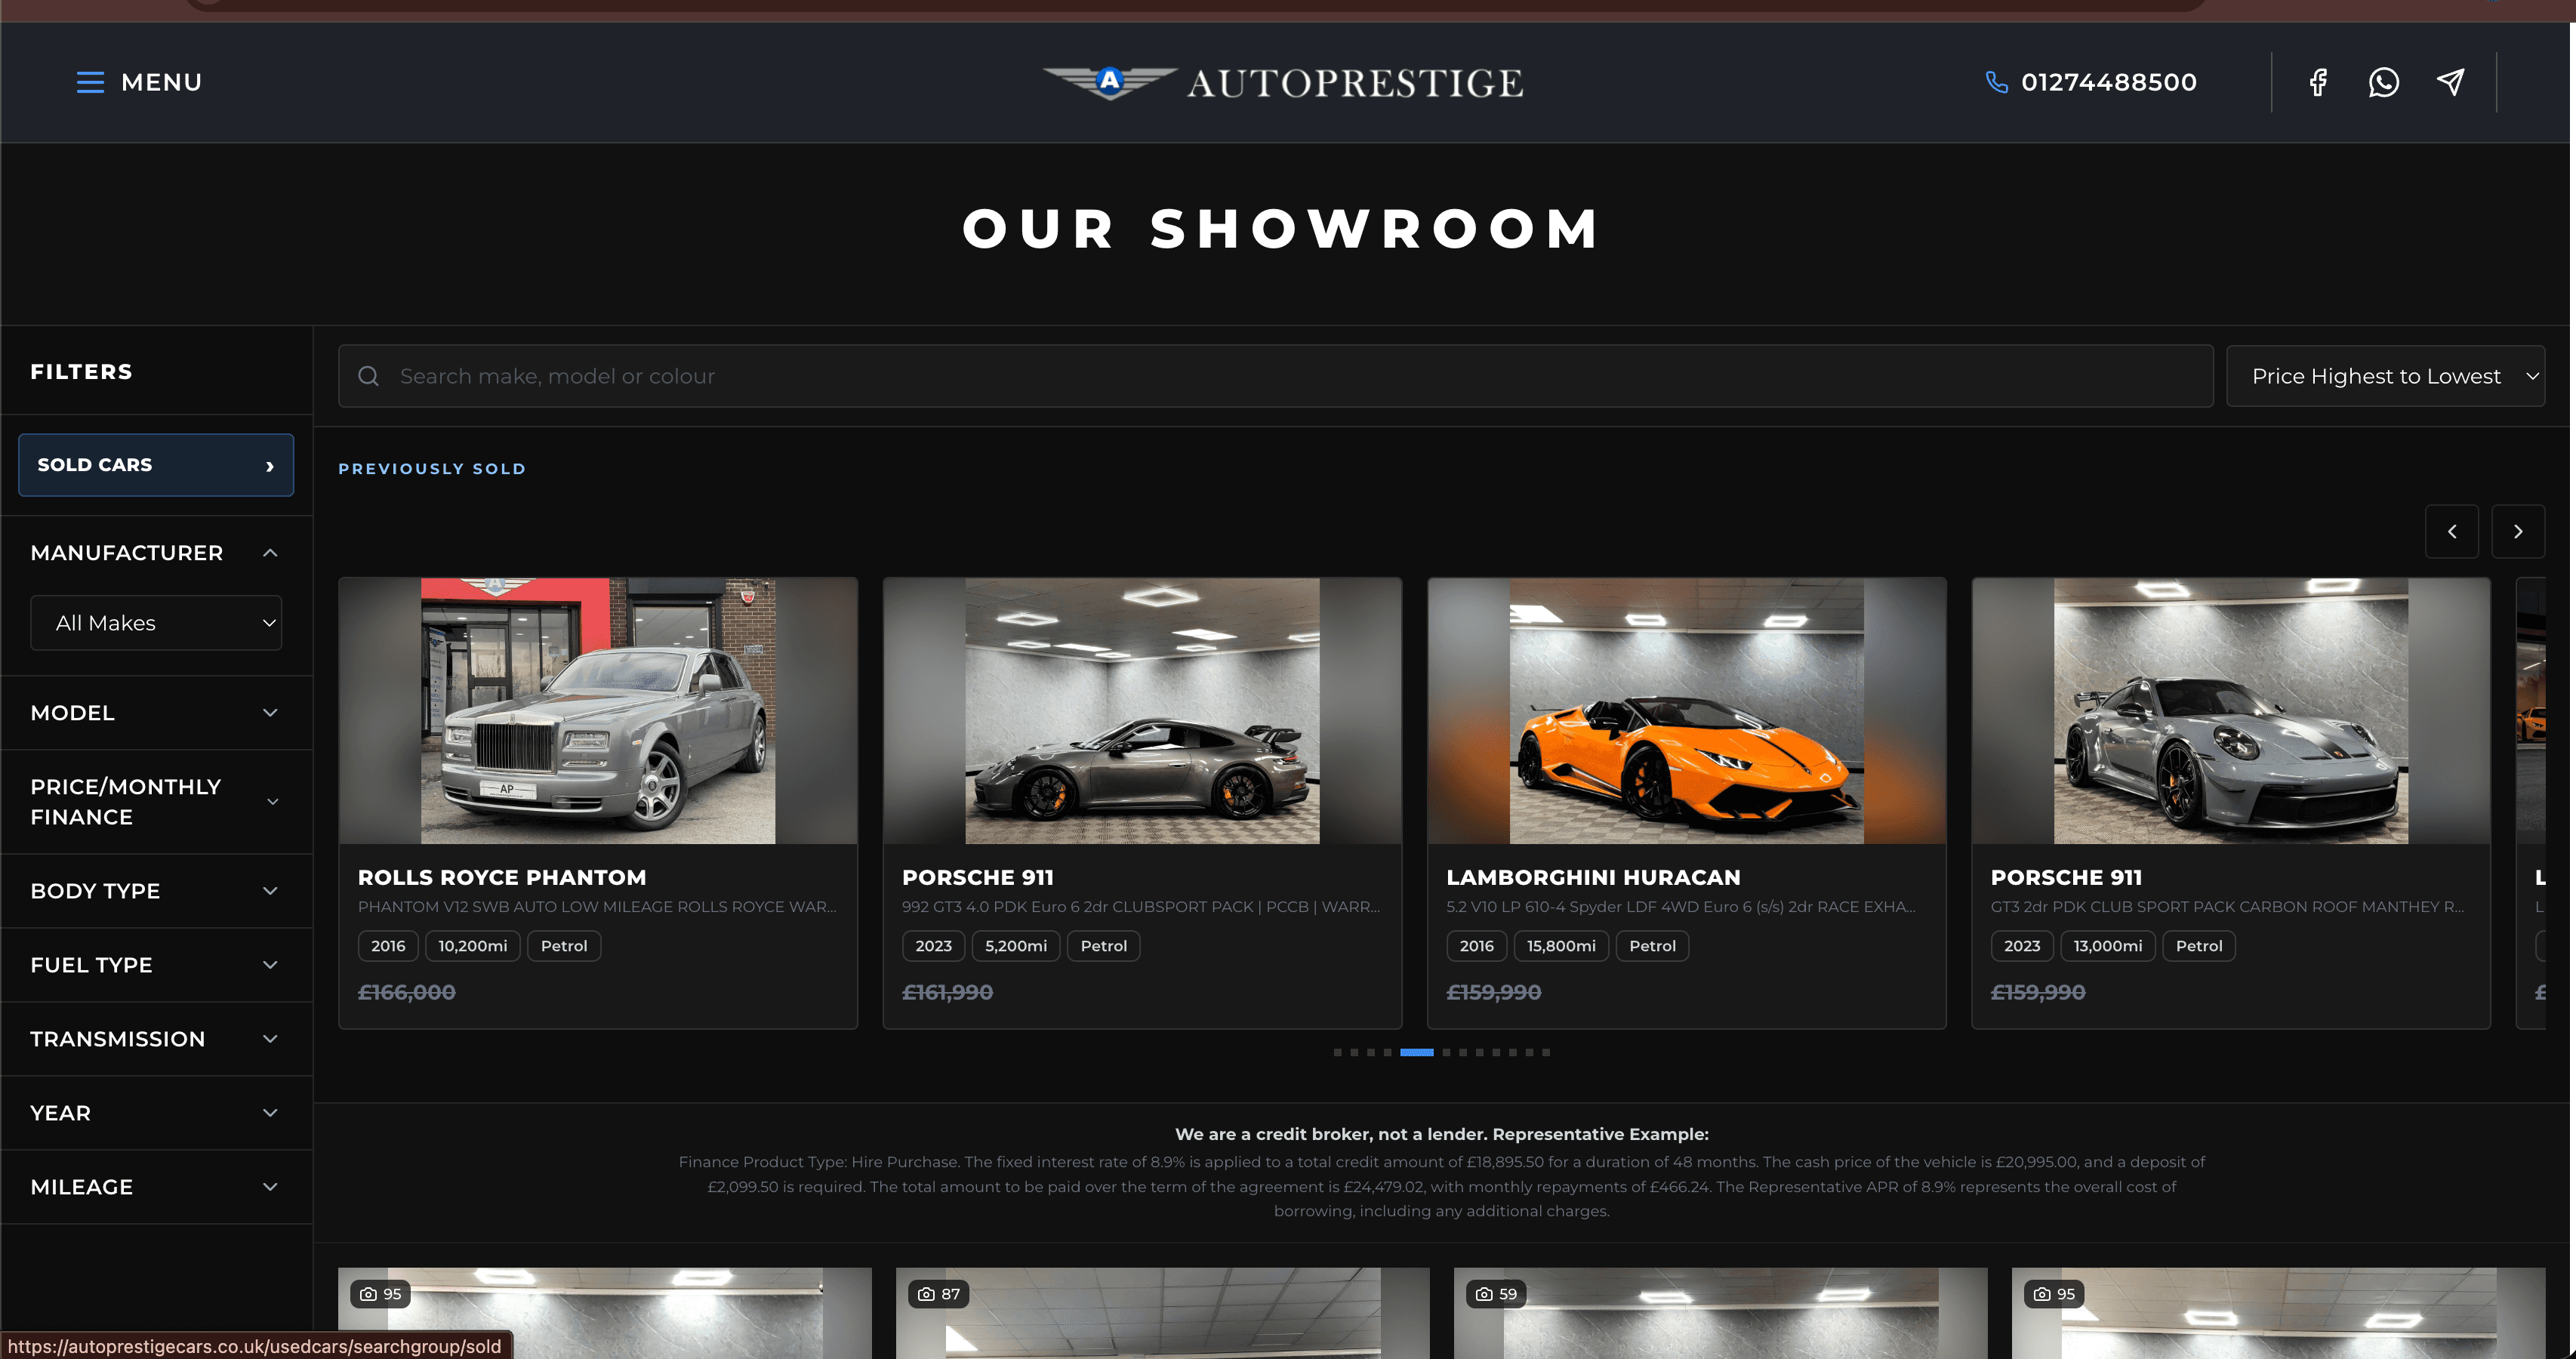Screen dimensions: 2576x1359
Task: Open the listing photo with 59 images
Action: tap(1720, 1313)
